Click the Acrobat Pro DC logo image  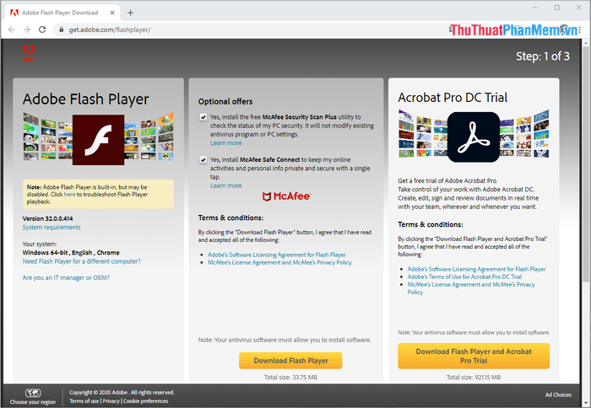(474, 137)
